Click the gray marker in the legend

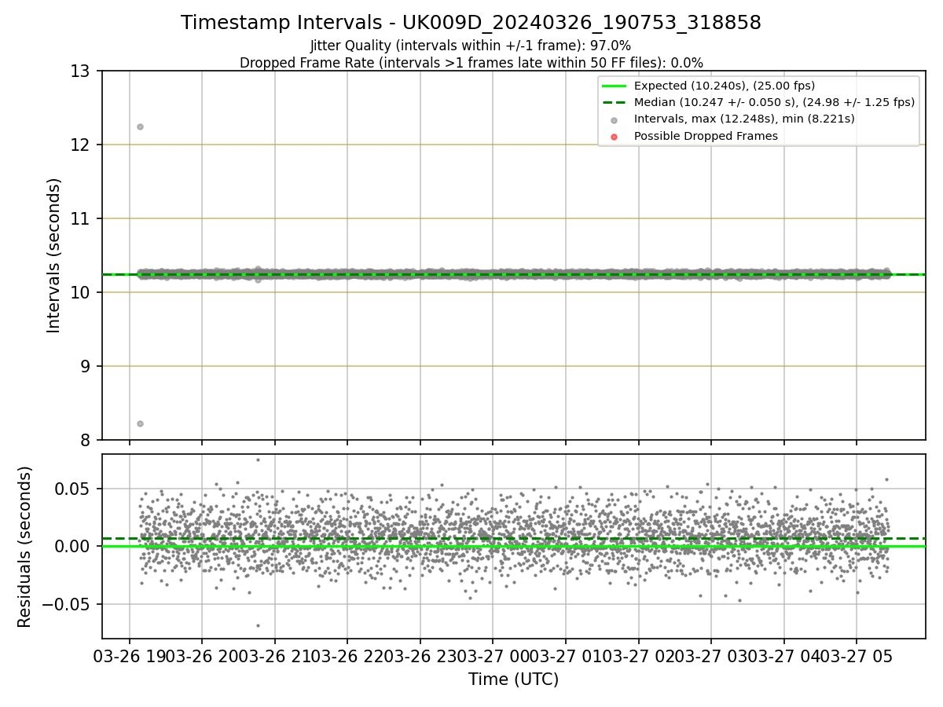click(615, 120)
